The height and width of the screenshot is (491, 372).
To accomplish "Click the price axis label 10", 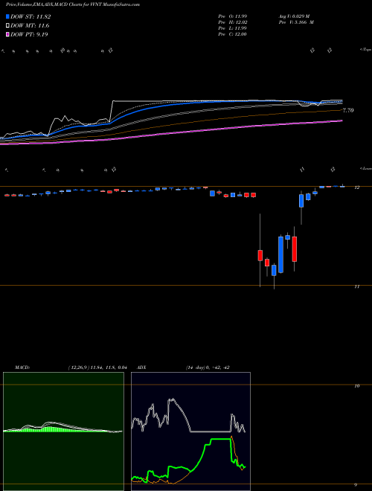I will click(x=356, y=386).
